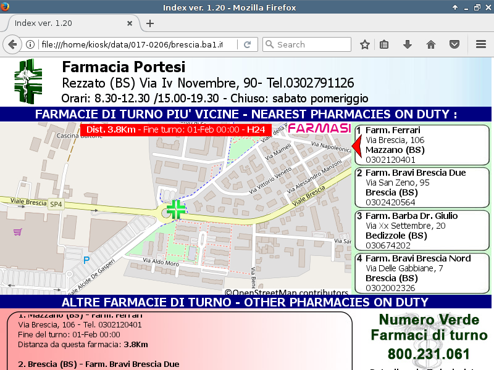The height and width of the screenshot is (370, 494).
Task: Go to Firefox home page icon
Action: tap(431, 44)
